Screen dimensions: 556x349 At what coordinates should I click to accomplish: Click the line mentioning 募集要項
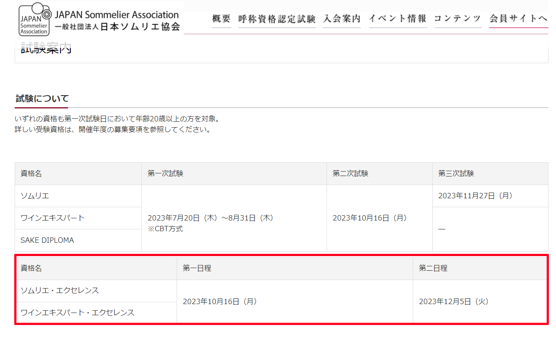click(x=113, y=130)
